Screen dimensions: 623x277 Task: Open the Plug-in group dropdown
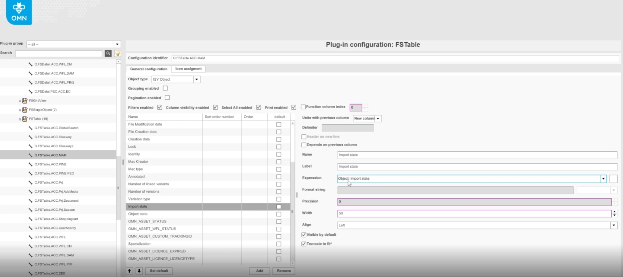pos(117,44)
